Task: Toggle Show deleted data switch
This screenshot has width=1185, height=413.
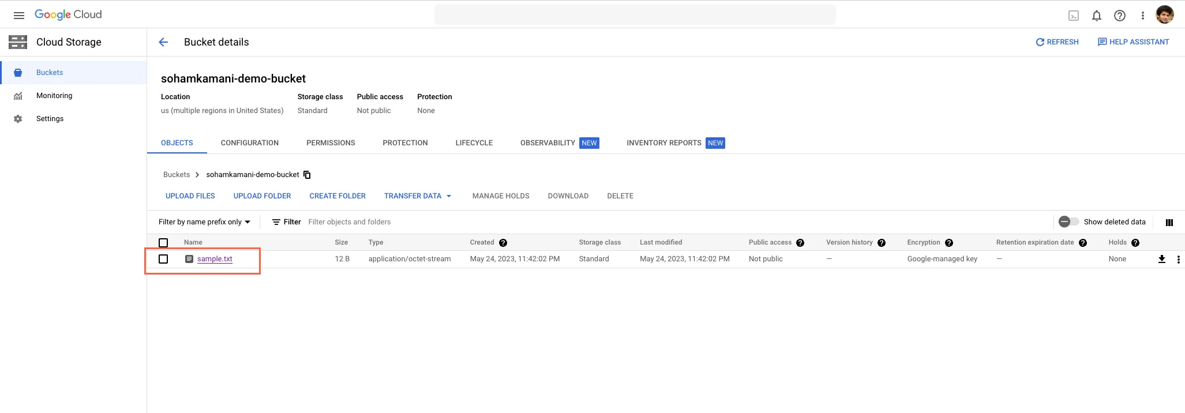Action: 1068,222
